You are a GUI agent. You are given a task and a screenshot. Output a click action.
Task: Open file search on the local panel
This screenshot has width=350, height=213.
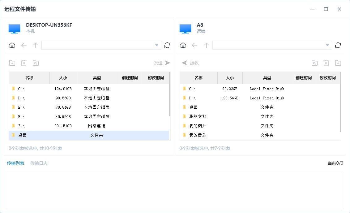[36, 63]
